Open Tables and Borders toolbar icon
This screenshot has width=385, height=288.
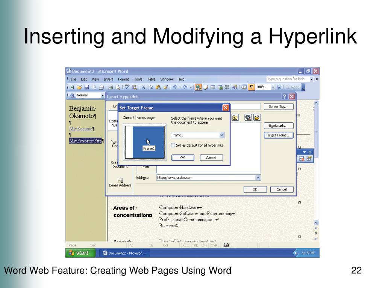click(206, 87)
